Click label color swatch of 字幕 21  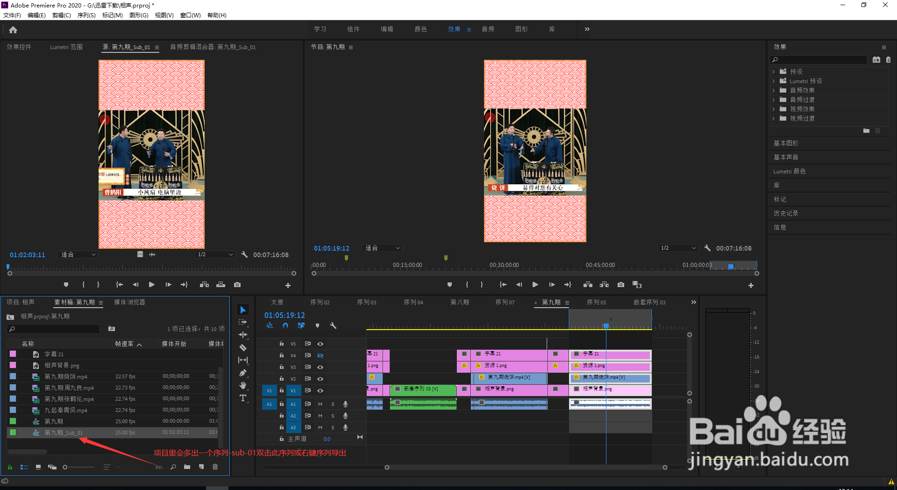point(13,354)
